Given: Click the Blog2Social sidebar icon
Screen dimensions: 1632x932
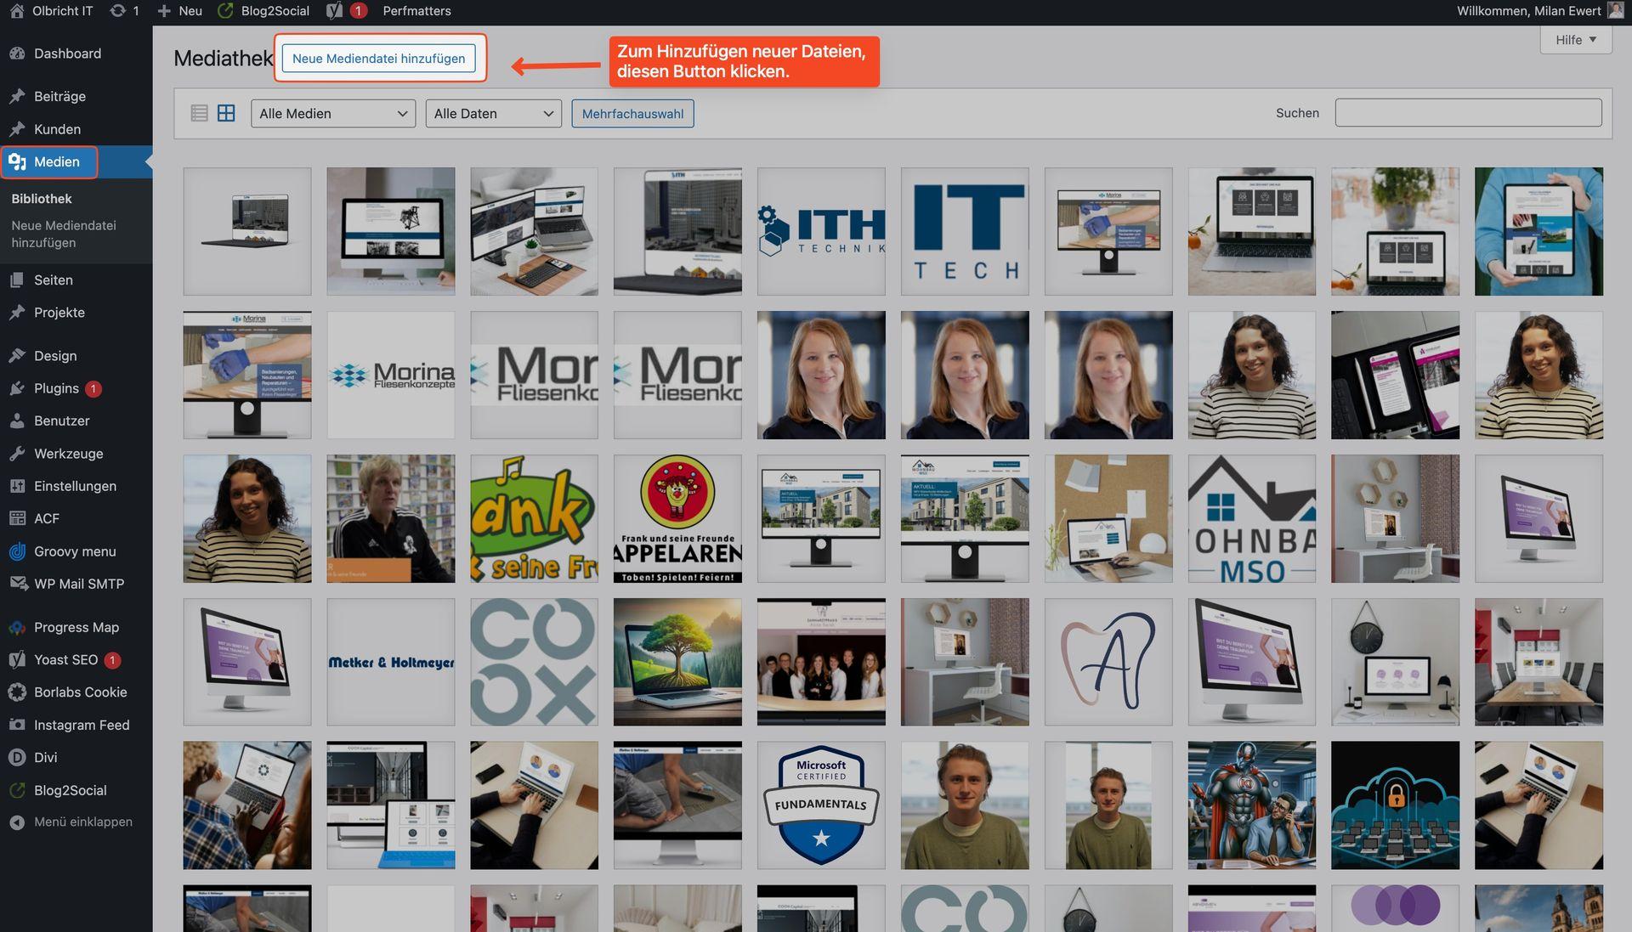Looking at the screenshot, I should [17, 790].
